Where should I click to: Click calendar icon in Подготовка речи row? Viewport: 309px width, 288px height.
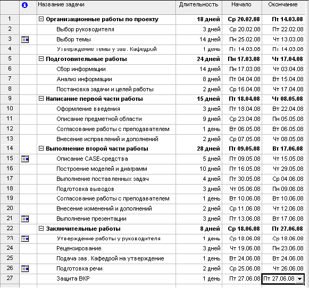point(25,268)
